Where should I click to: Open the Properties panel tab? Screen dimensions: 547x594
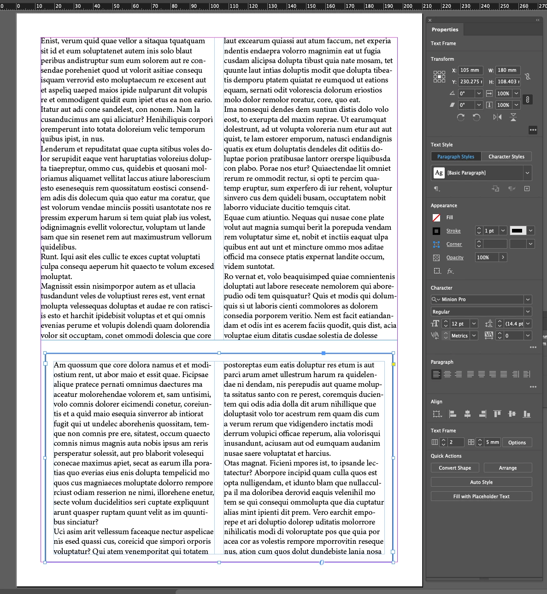tap(445, 29)
